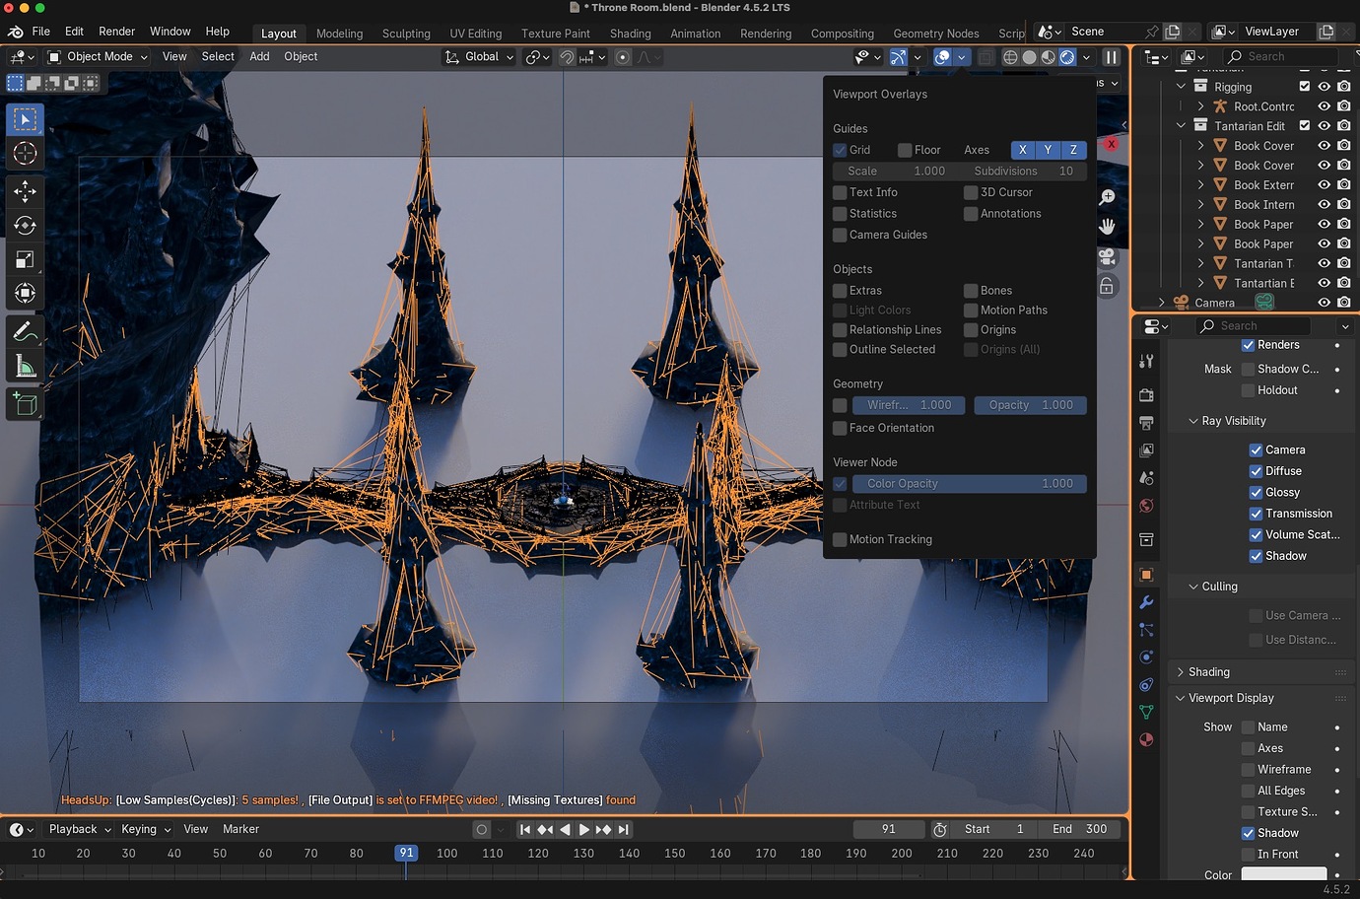Click the Marker menu in the timeline
1360x899 pixels.
coord(240,830)
